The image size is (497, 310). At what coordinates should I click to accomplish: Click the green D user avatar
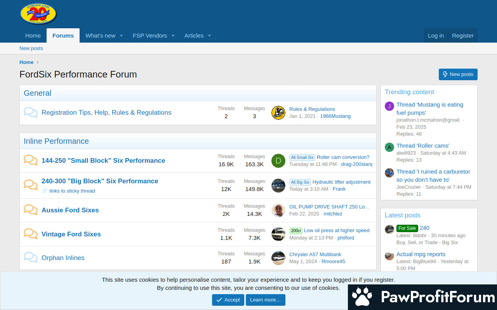point(278,161)
